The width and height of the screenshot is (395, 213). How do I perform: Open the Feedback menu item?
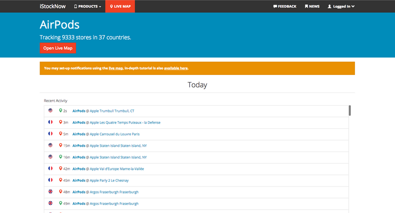coord(284,6)
